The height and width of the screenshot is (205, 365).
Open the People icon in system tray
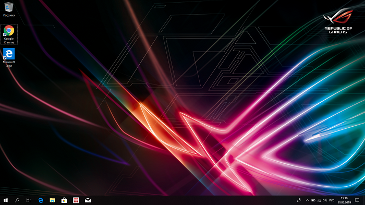299,200
